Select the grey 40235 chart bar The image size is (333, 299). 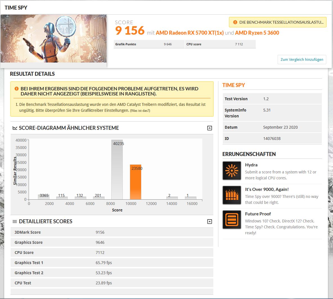[x=117, y=169]
